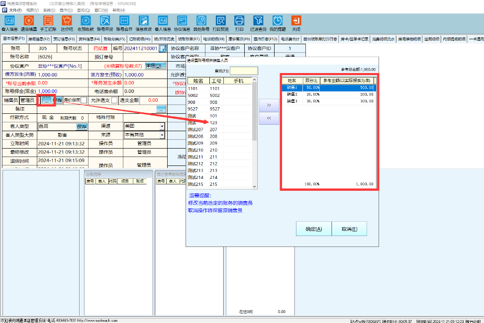Open the 文件(F) menu
Screen dimensions: 484x323
(x=15, y=10)
